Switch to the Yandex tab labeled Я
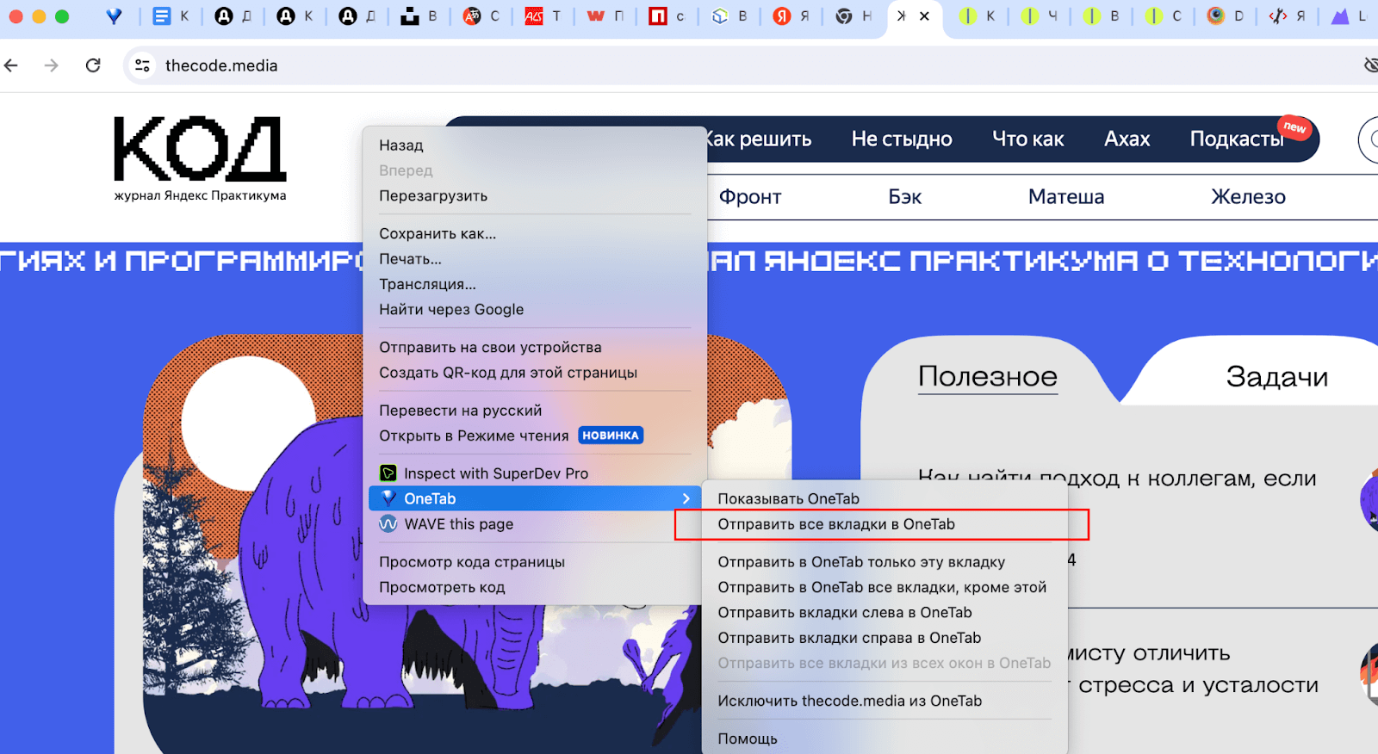Screen dimensions: 1378x754 pyautogui.click(x=791, y=16)
